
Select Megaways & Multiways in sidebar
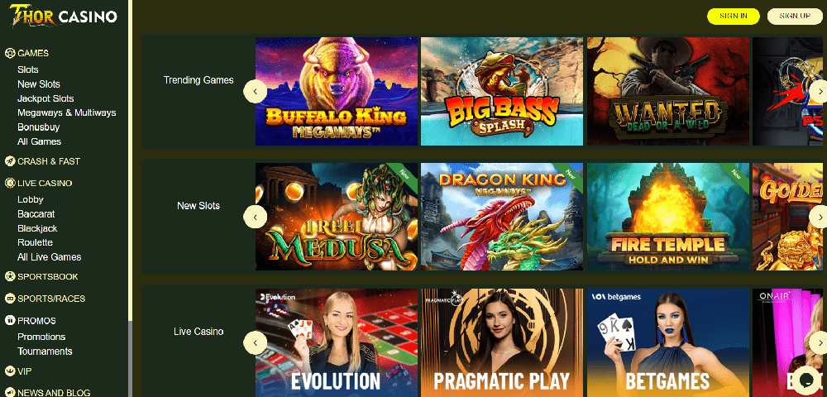coord(66,112)
